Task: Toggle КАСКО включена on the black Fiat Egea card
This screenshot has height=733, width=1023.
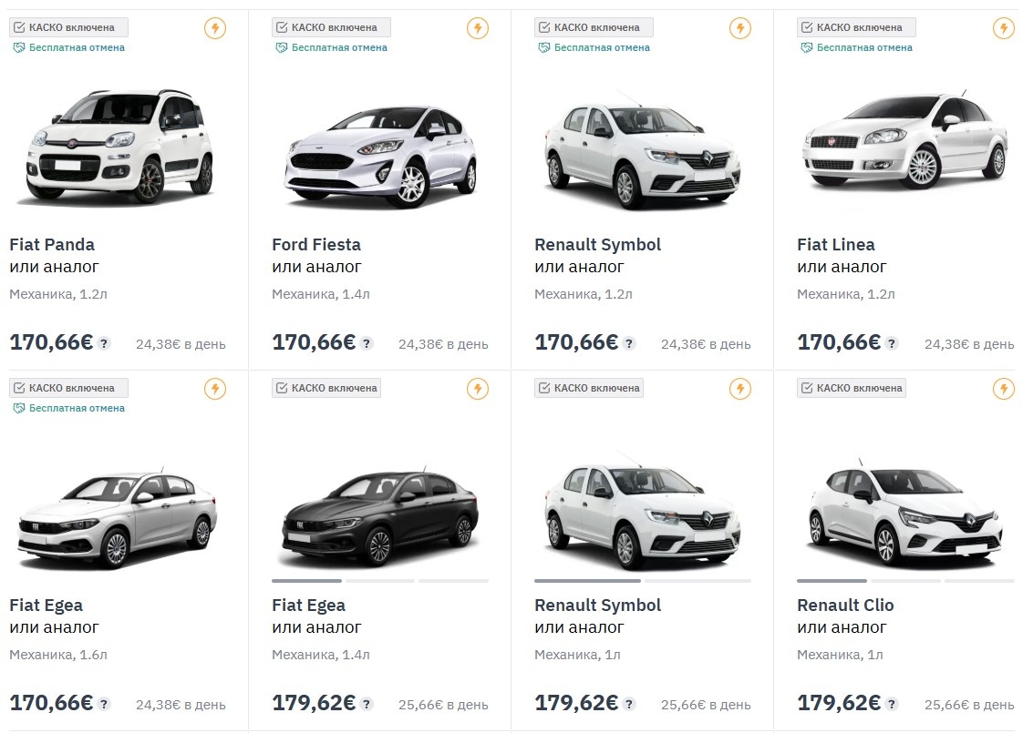Action: pyautogui.click(x=282, y=387)
